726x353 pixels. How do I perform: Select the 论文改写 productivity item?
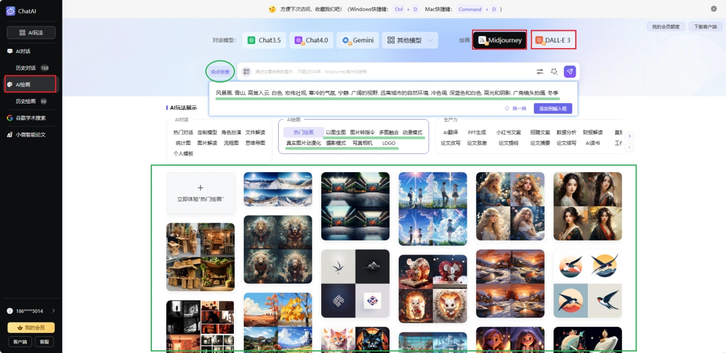click(x=450, y=143)
